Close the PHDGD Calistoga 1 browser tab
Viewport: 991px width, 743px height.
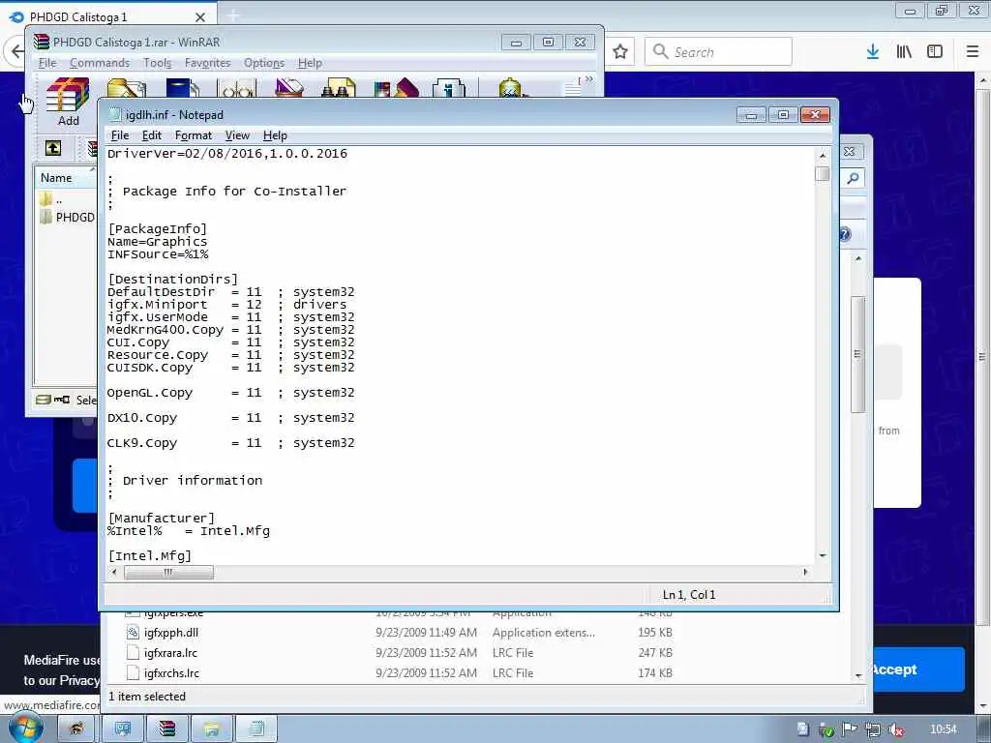click(200, 17)
